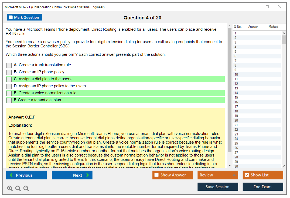Select question 22 in the list
Screen dimensions: 290x198
coord(257,130)
